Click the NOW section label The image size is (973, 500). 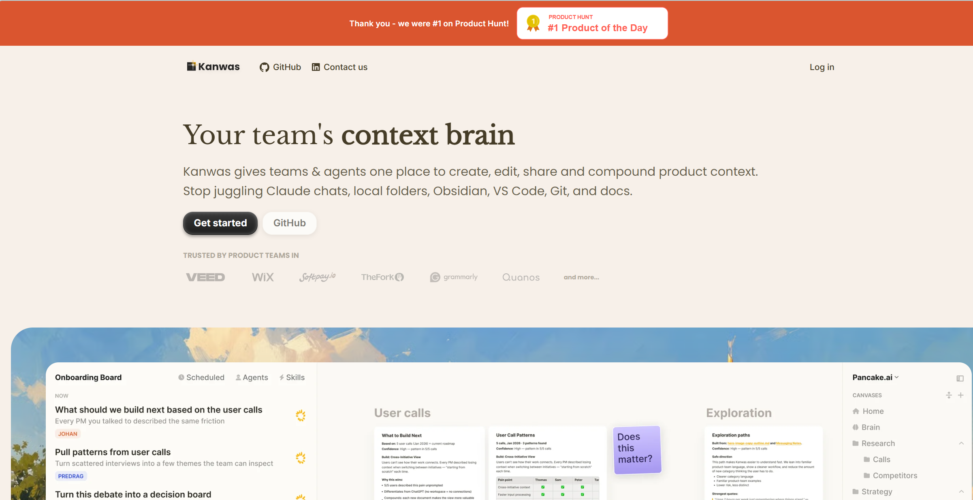(62, 396)
